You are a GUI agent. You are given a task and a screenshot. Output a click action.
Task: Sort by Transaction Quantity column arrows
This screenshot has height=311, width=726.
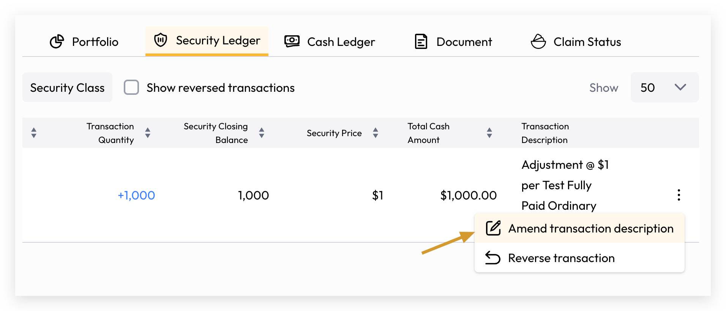pos(148,133)
